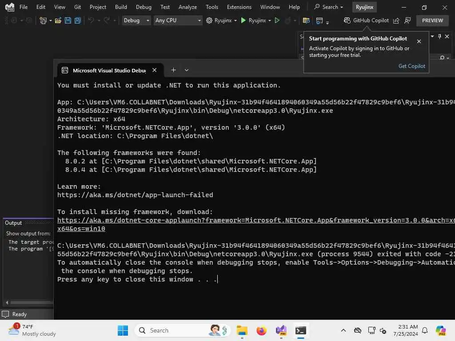Click the weather widget showing 74°F
455x341 pixels.
(32, 330)
